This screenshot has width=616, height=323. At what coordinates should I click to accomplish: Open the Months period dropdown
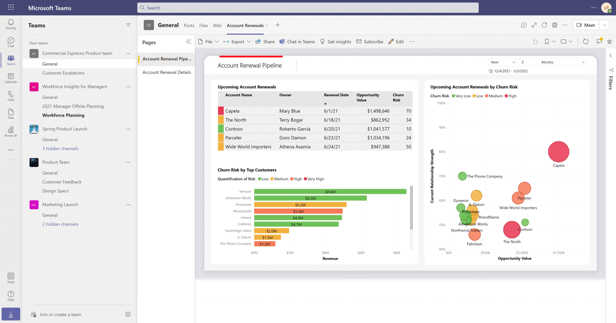tap(563, 62)
